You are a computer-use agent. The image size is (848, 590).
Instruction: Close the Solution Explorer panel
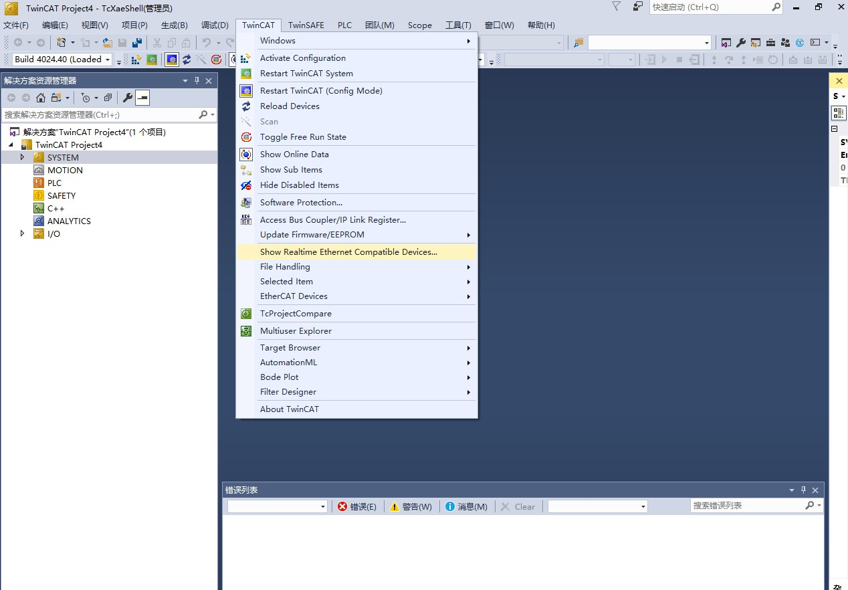point(209,80)
